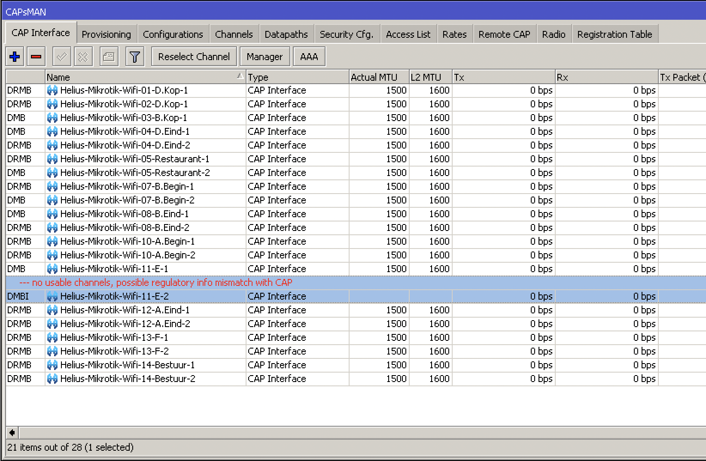Image resolution: width=706 pixels, height=461 pixels.
Task: Click the wireless icon beside Helius-Mikrotik-Wifi-05-Restaurant-1
Action: tap(53, 159)
